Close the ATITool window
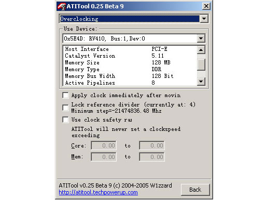Image resolution: width=266 pixels, height=200 pixels. pyautogui.click(x=206, y=6)
